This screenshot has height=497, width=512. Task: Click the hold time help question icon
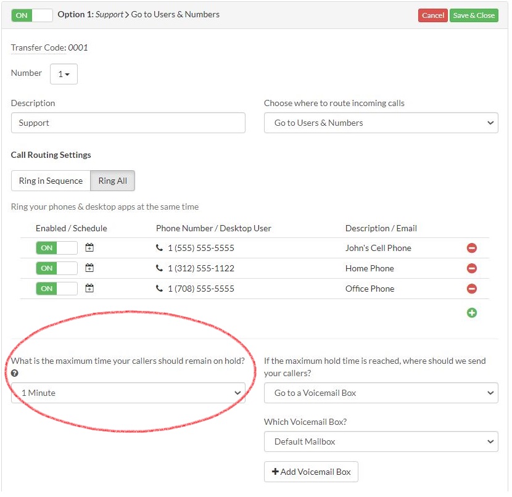pos(15,373)
